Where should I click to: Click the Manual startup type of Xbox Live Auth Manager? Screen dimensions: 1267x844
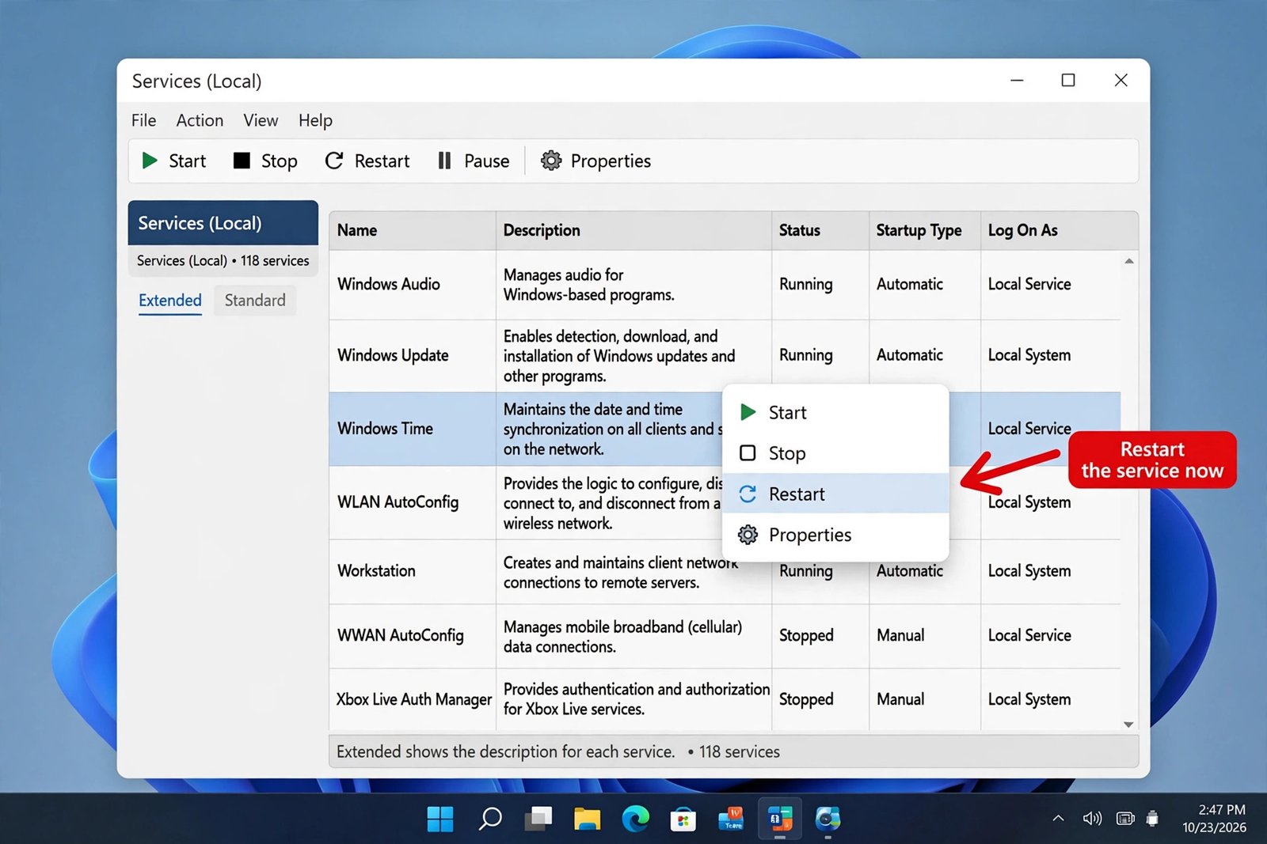pyautogui.click(x=900, y=699)
